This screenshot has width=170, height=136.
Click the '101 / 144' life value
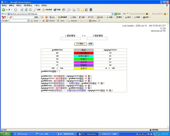coord(57,68)
